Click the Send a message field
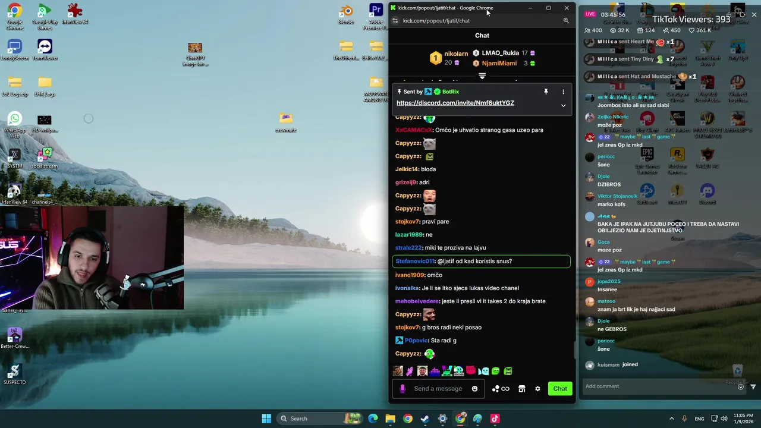 click(438, 389)
